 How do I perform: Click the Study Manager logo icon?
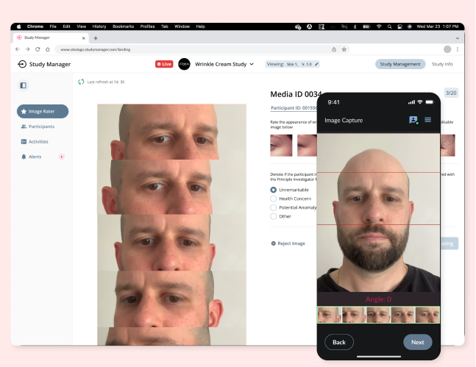(x=22, y=64)
